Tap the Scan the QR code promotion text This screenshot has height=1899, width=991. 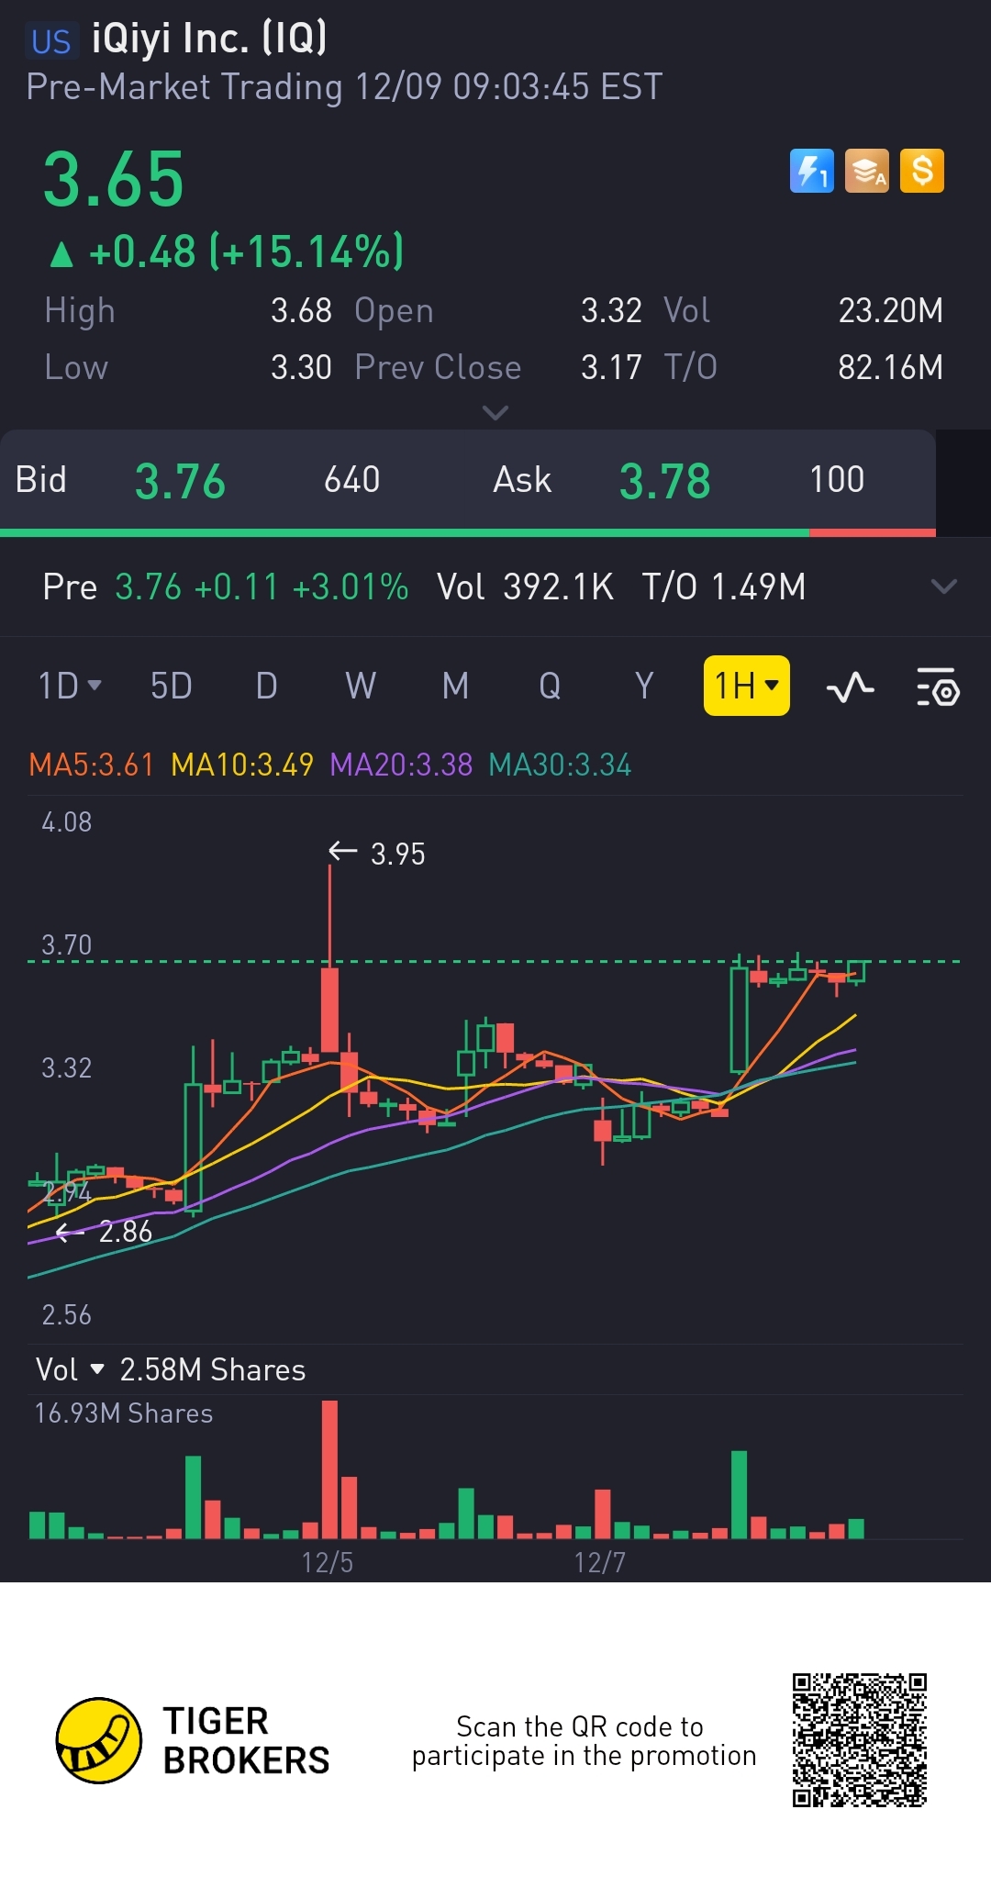[x=584, y=1740]
